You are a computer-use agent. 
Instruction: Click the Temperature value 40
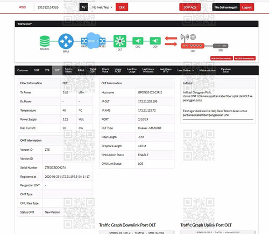click(64, 111)
